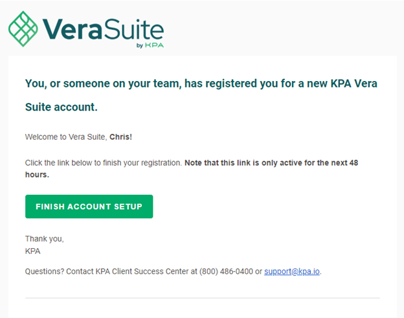404x318 pixels.
Task: Click the green diamond VeraSuite logo icon
Action: pos(23,29)
